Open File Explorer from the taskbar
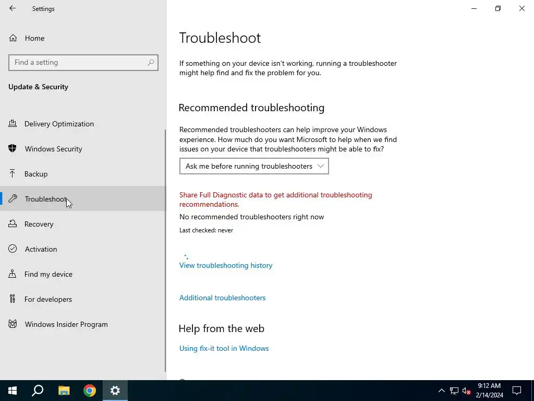 click(x=64, y=391)
